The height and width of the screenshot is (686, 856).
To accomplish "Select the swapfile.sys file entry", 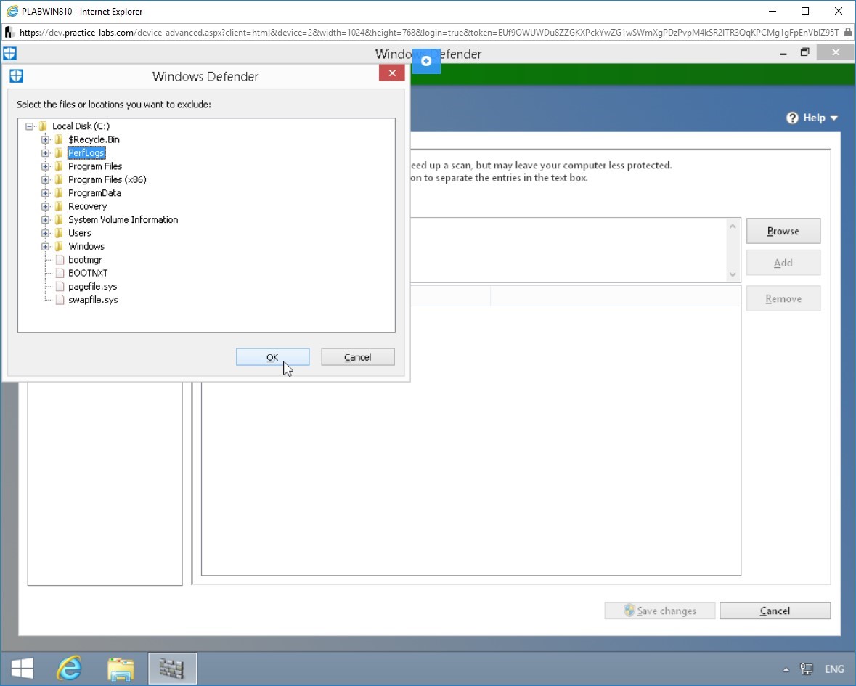I will pyautogui.click(x=93, y=300).
